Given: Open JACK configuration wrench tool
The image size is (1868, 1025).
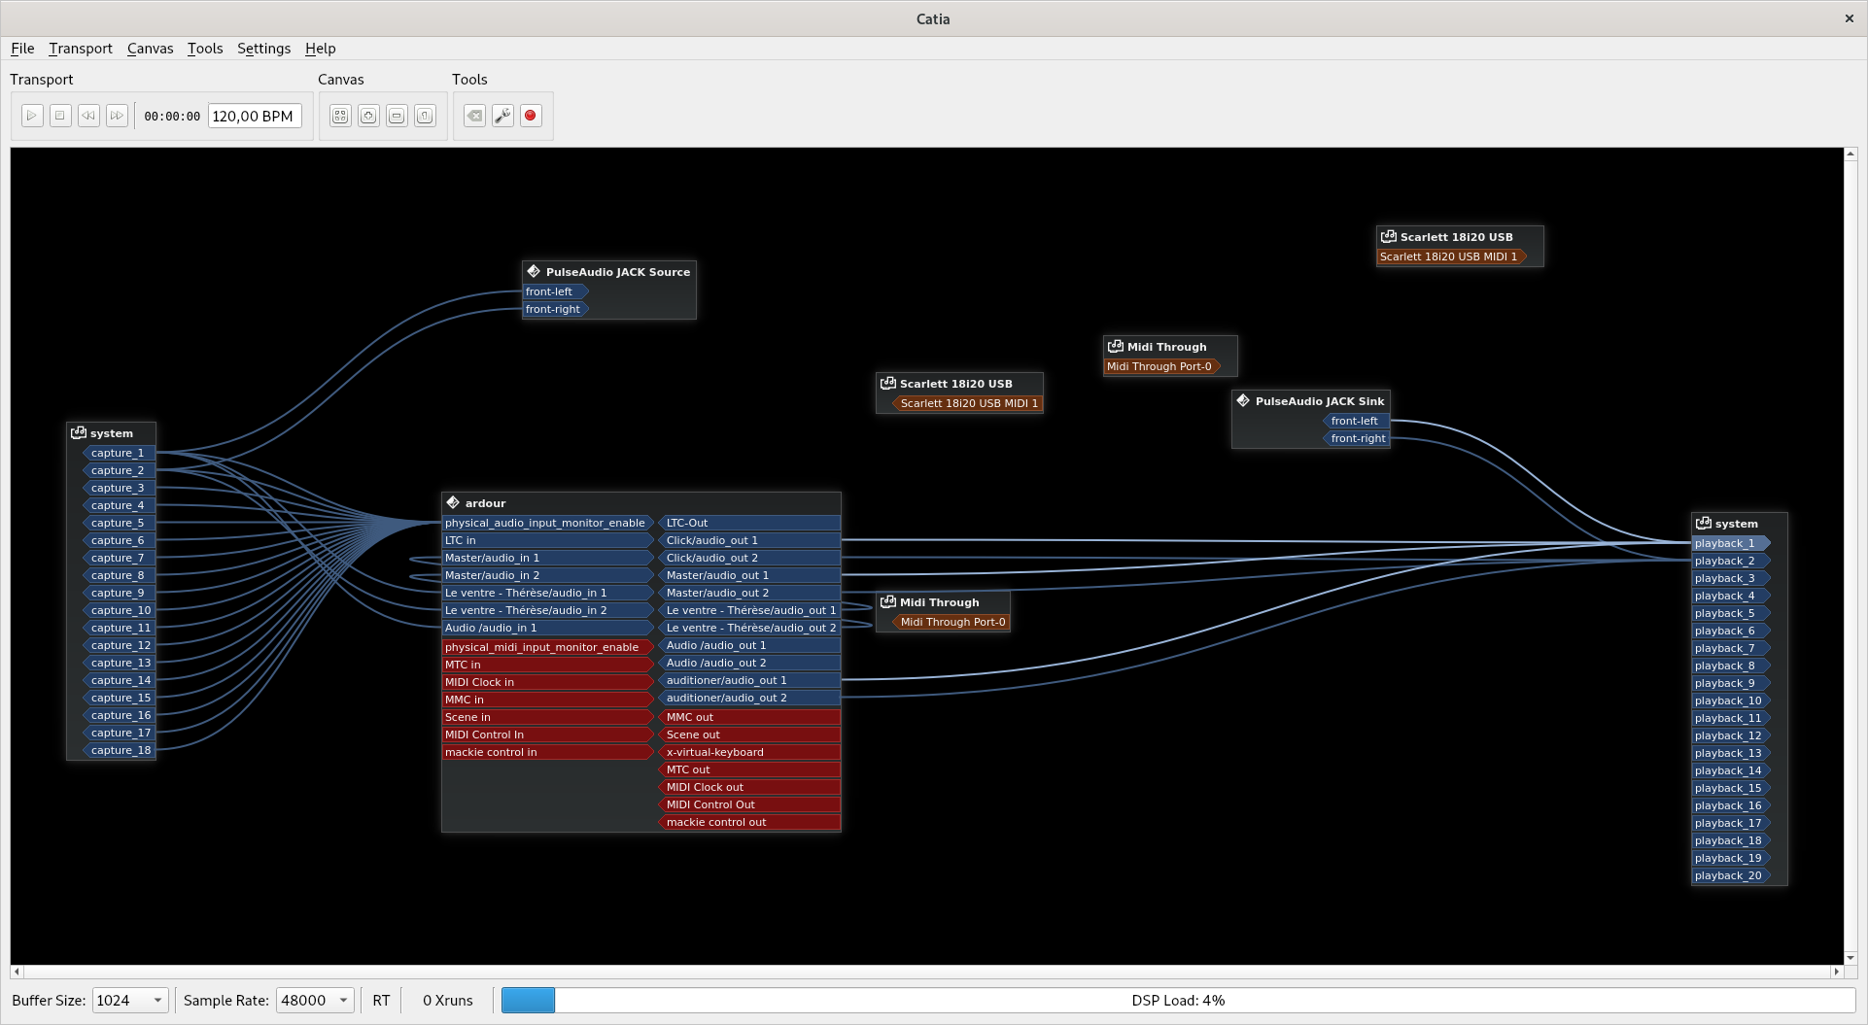Looking at the screenshot, I should 502,116.
